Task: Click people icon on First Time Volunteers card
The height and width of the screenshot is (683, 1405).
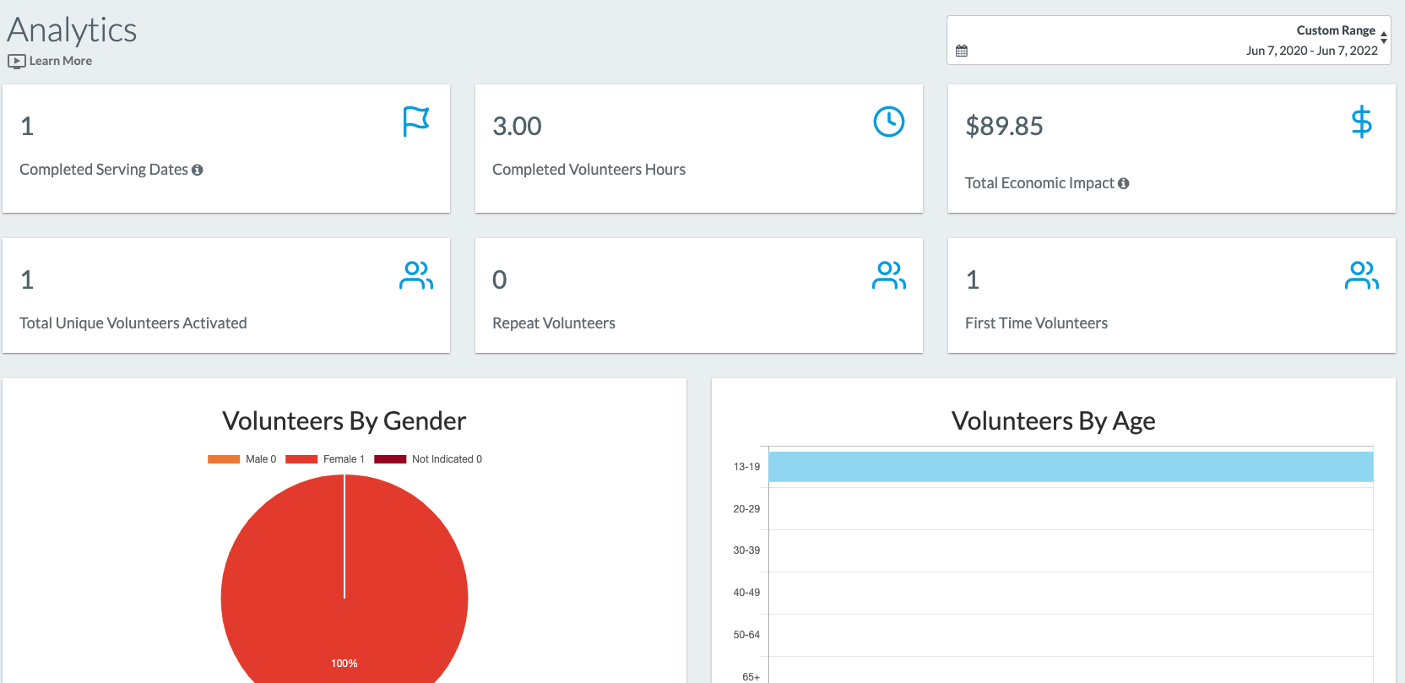Action: pyautogui.click(x=1362, y=275)
